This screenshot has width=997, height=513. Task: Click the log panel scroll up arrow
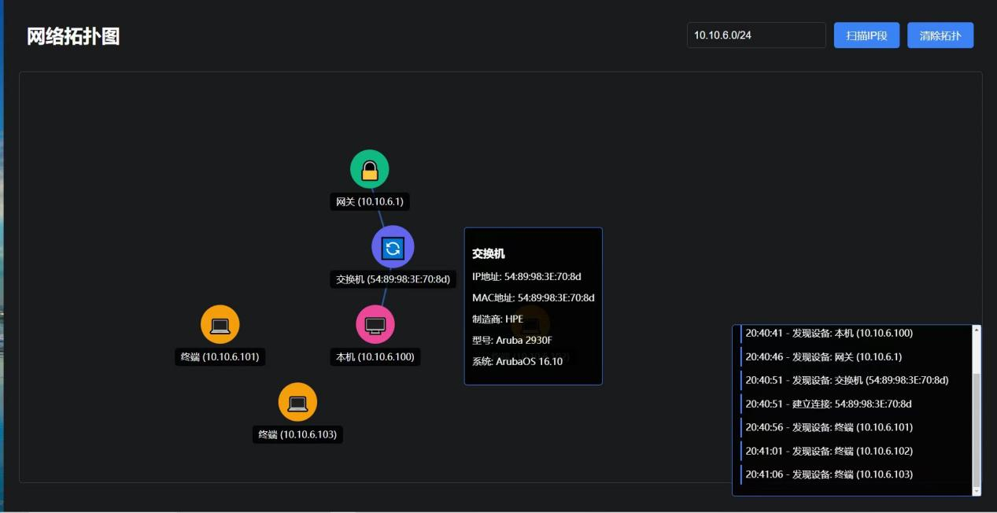pos(977,330)
